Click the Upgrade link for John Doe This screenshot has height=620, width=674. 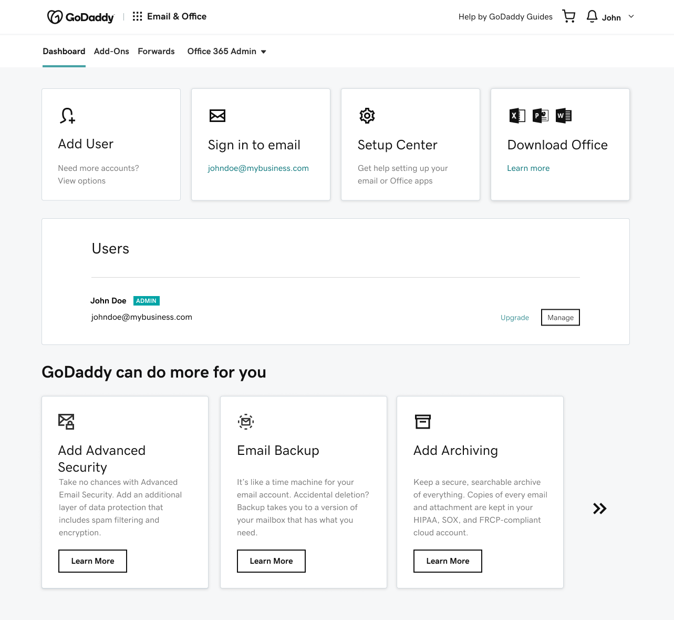515,318
